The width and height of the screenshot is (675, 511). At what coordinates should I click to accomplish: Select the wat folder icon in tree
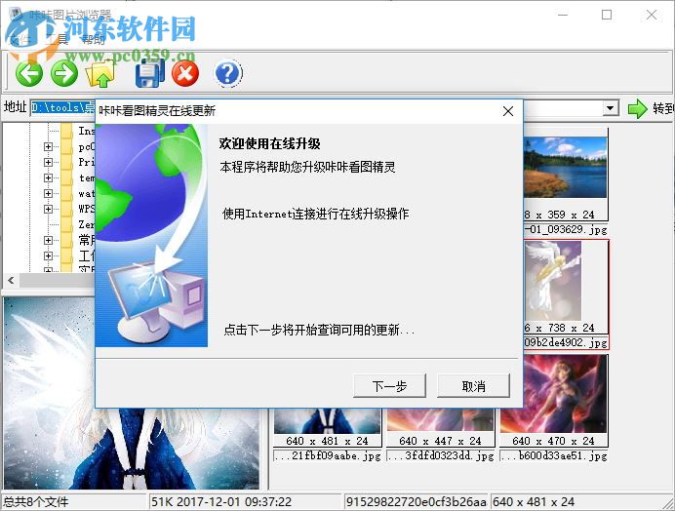click(66, 193)
